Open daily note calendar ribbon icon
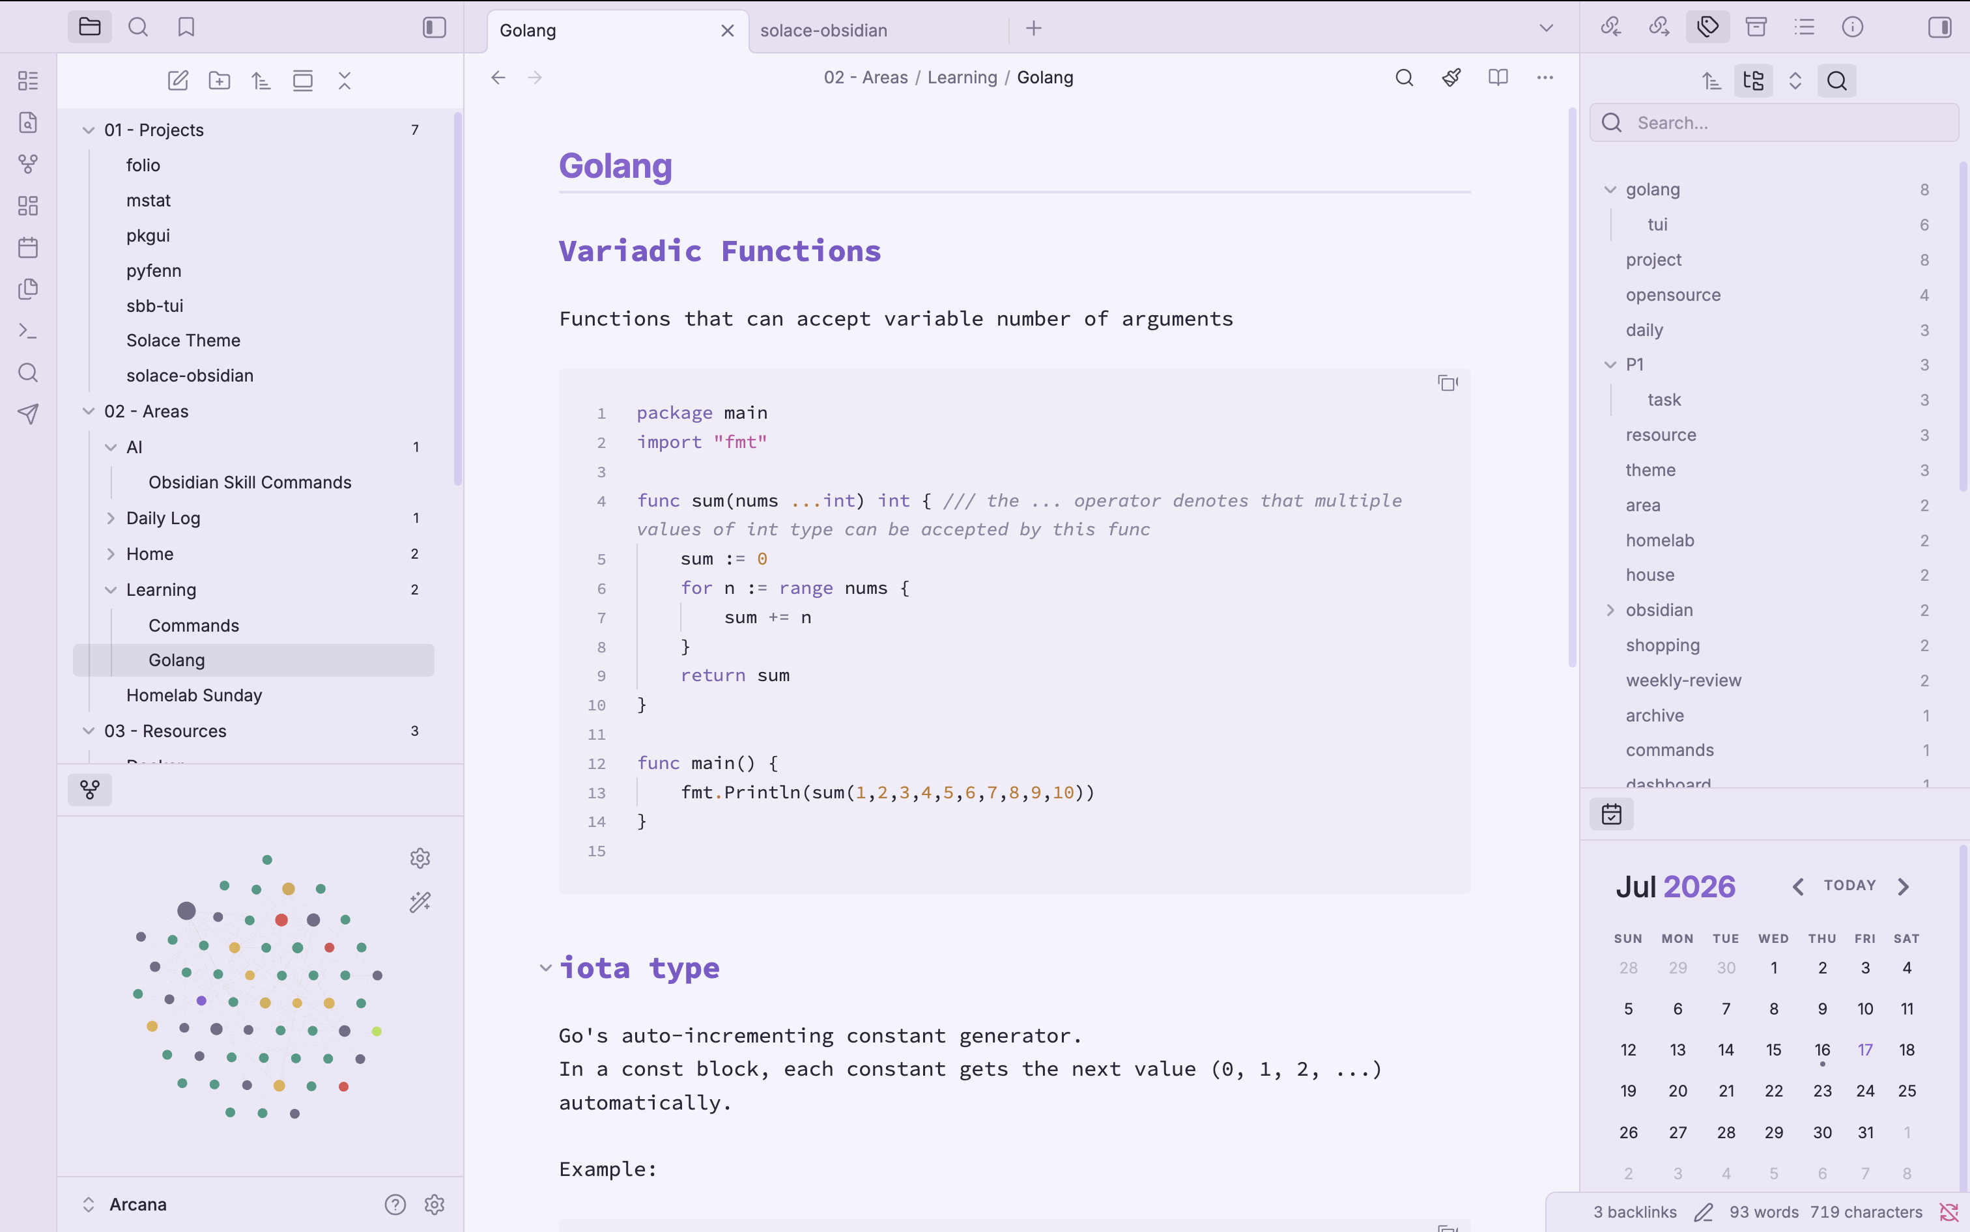1970x1232 pixels. [28, 247]
